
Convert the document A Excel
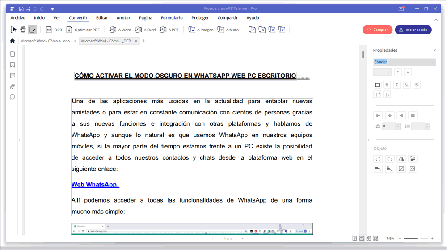(145, 30)
